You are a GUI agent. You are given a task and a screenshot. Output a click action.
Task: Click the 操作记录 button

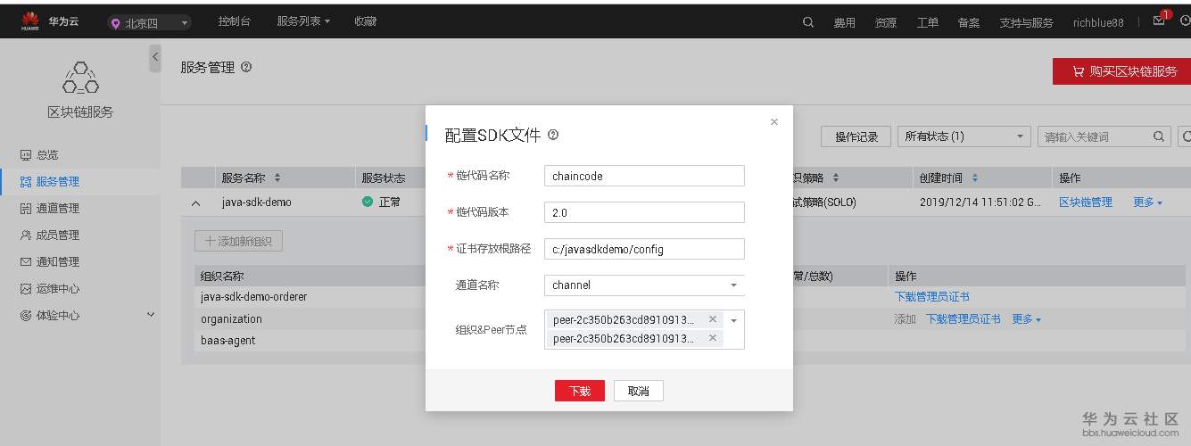point(856,136)
